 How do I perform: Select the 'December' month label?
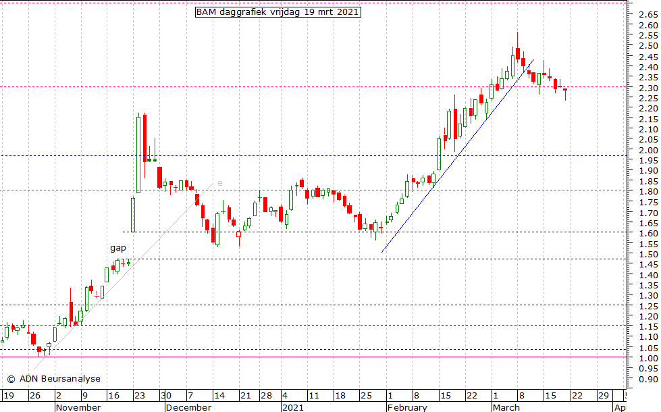point(188,407)
